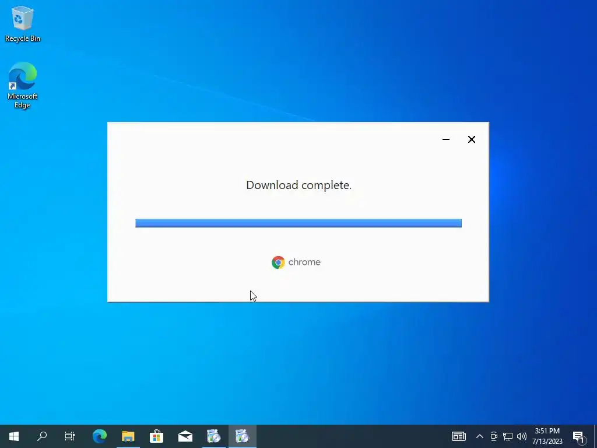Show hidden system tray icons
The height and width of the screenshot is (448, 597).
[x=480, y=436]
